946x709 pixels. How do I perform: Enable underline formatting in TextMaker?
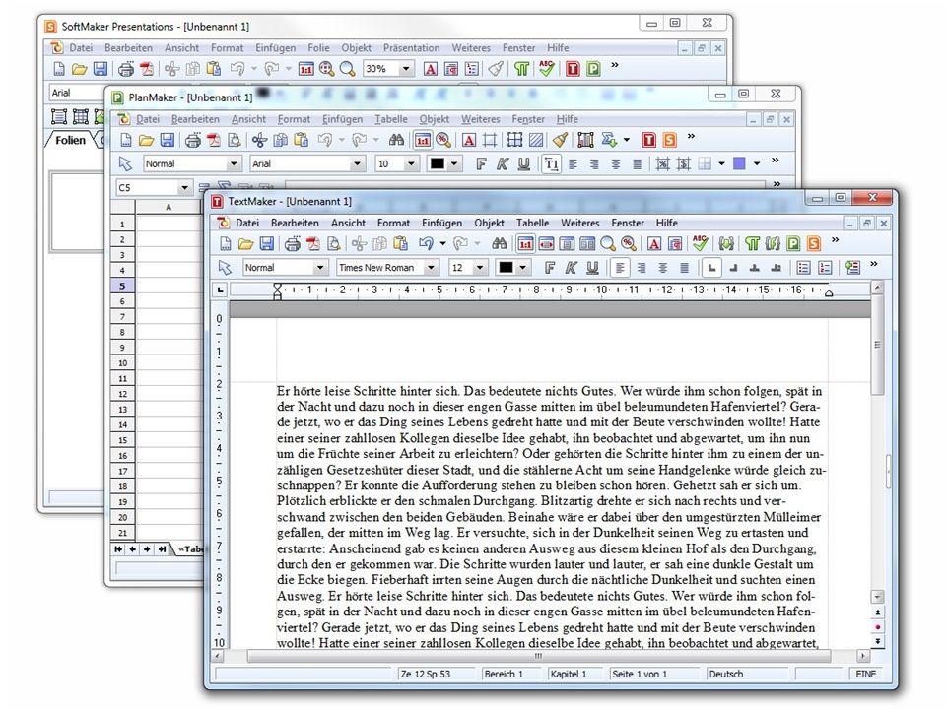click(590, 267)
